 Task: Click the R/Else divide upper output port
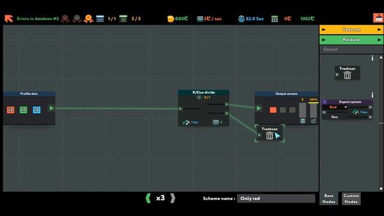coord(227,104)
